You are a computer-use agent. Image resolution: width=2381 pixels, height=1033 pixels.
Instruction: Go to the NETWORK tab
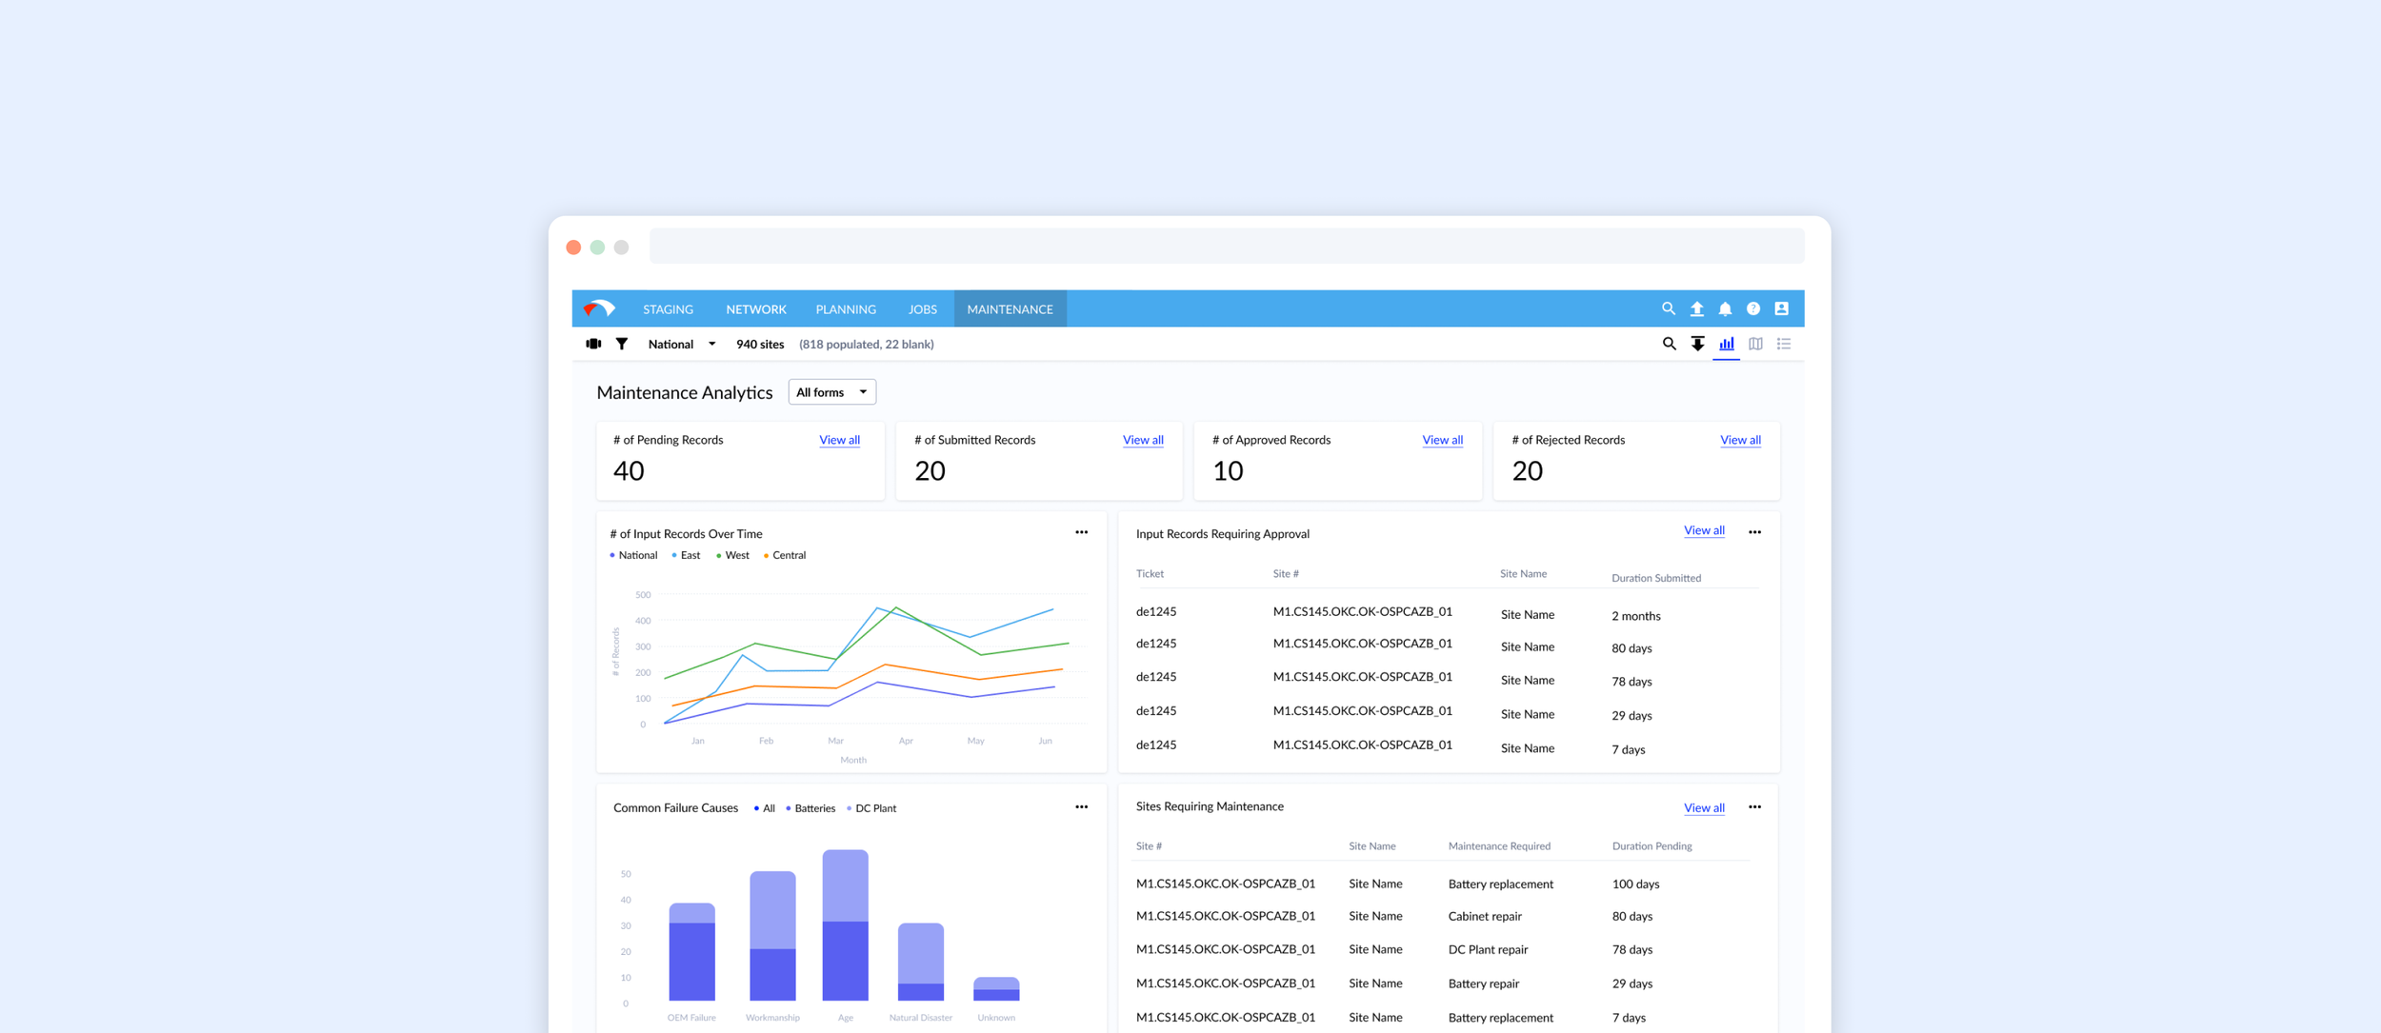coord(756,309)
